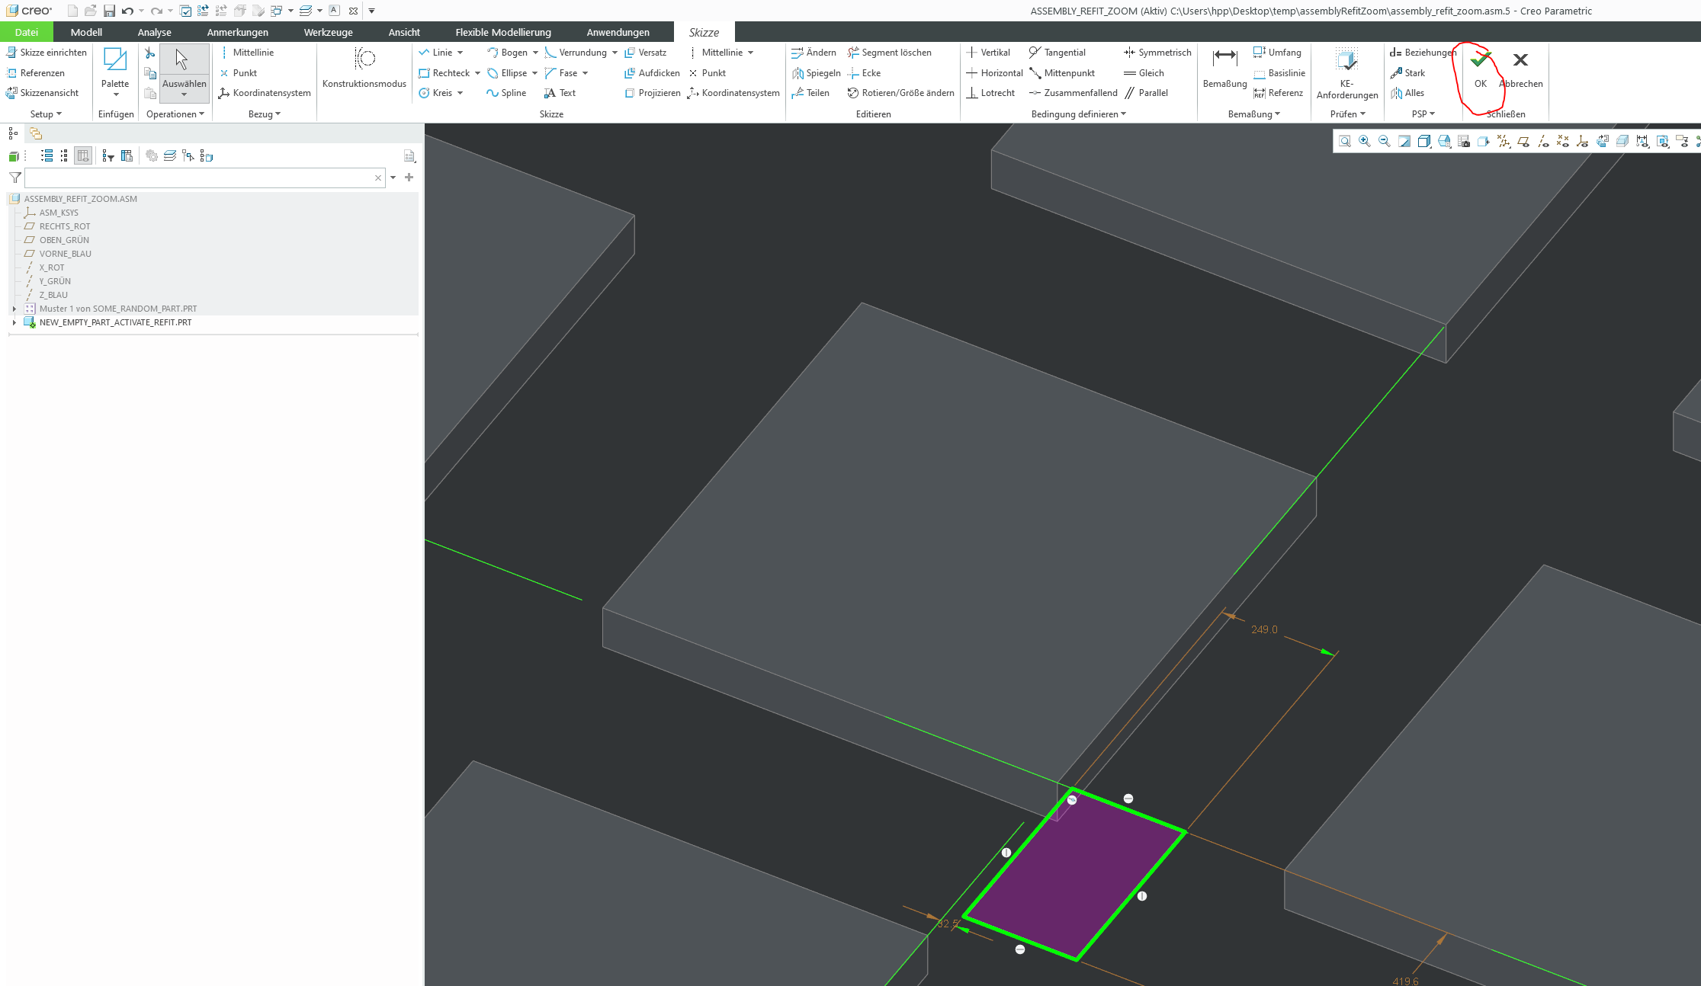This screenshot has height=986, width=1701.
Task: Toggle Skizzenansicht orientation
Action: (46, 92)
